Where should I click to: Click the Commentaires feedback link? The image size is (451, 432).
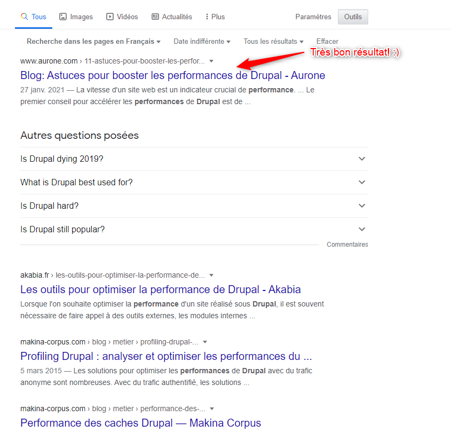(347, 245)
